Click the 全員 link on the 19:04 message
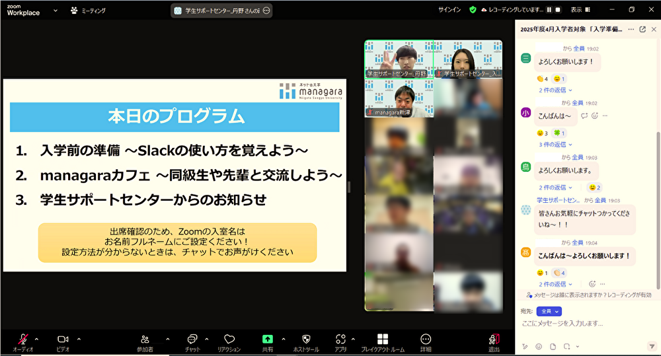This screenshot has width=661, height=356. click(x=578, y=242)
